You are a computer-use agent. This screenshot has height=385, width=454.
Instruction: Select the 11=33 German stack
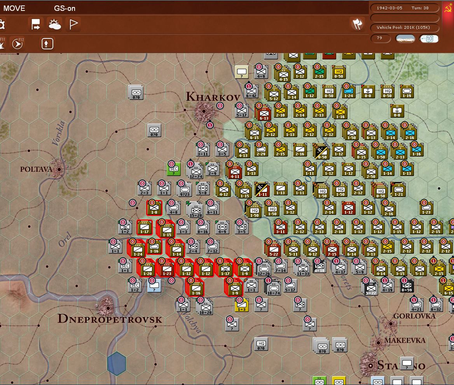[302, 268]
